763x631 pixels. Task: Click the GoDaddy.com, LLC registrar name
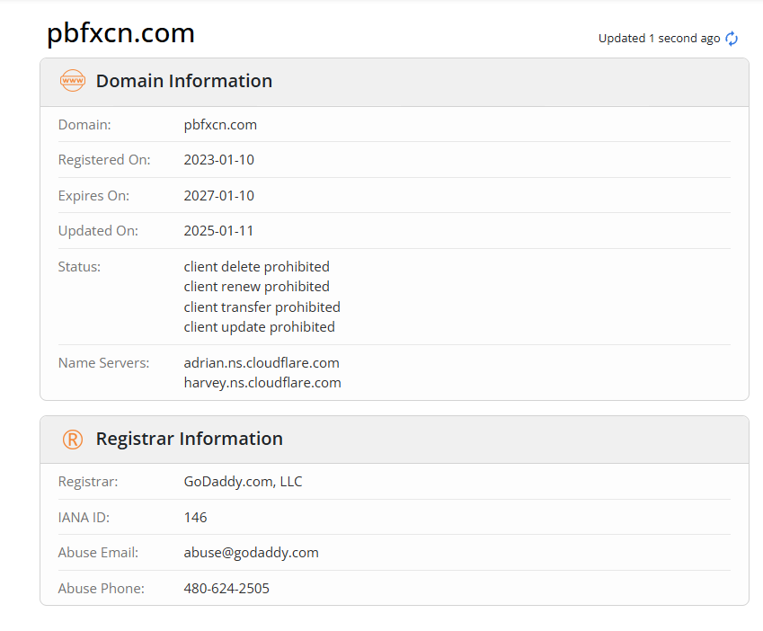pos(243,482)
